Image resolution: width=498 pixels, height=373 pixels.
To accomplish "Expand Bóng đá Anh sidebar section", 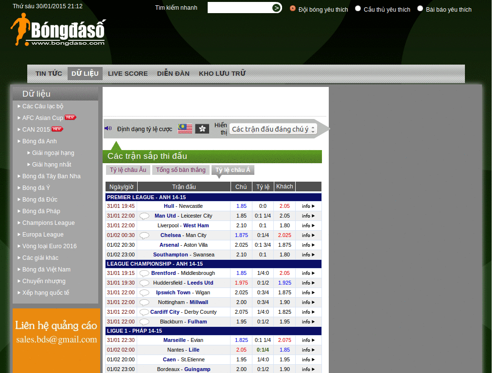I will point(39,141).
